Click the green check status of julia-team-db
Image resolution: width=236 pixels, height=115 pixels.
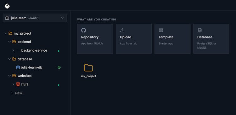tap(59, 67)
